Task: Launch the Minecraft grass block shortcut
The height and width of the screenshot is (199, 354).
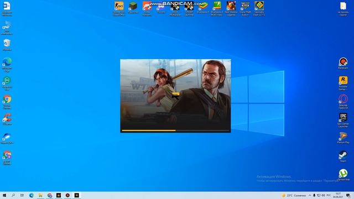Action: pyautogui.click(x=133, y=7)
